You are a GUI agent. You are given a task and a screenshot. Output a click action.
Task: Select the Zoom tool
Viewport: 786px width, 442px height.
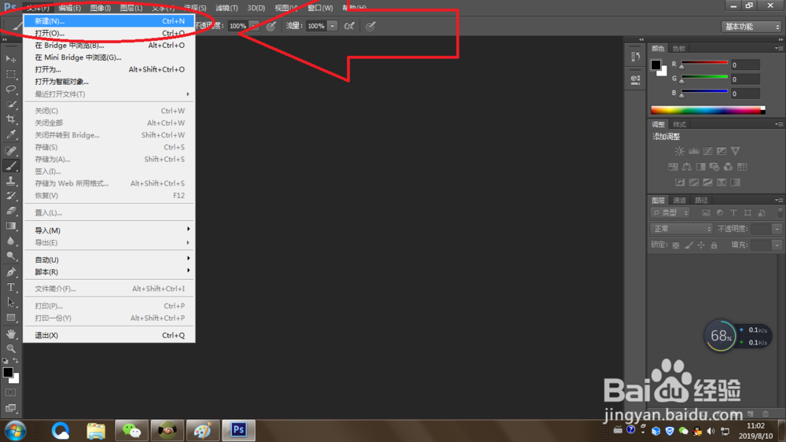(10, 348)
